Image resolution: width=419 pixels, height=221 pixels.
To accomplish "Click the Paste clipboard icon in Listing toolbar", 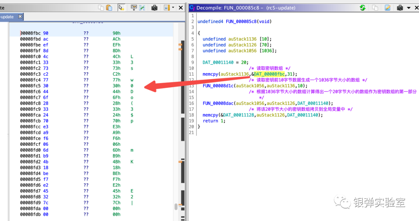I will click(109, 8).
